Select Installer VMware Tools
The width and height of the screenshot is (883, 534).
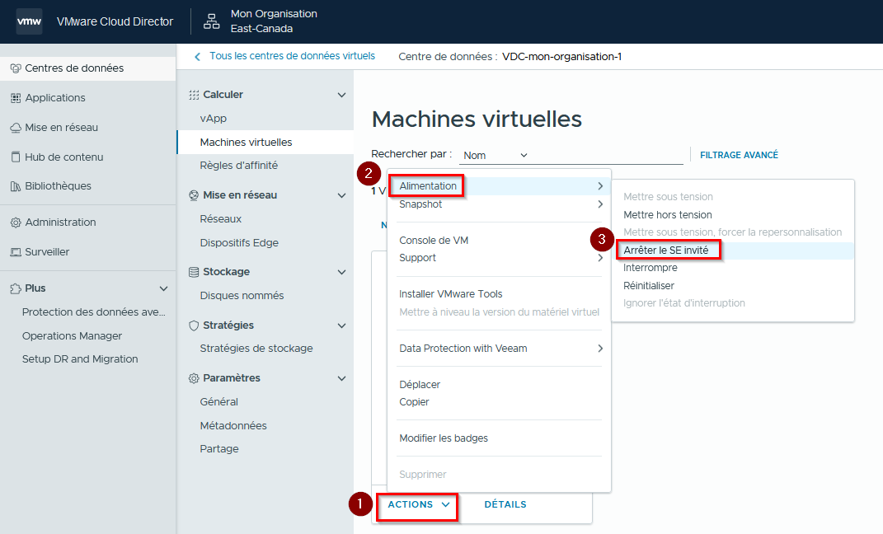[x=450, y=293]
